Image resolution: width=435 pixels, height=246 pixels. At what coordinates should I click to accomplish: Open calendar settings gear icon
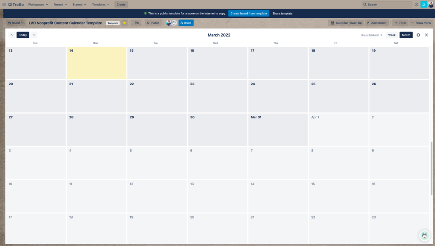[x=418, y=35]
